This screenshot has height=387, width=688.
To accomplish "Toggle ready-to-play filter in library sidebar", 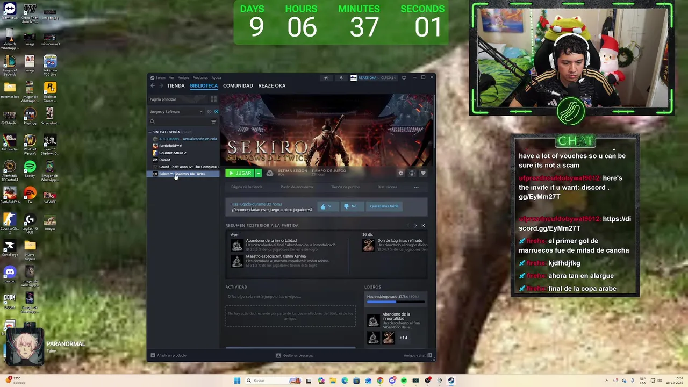I will pos(216,112).
